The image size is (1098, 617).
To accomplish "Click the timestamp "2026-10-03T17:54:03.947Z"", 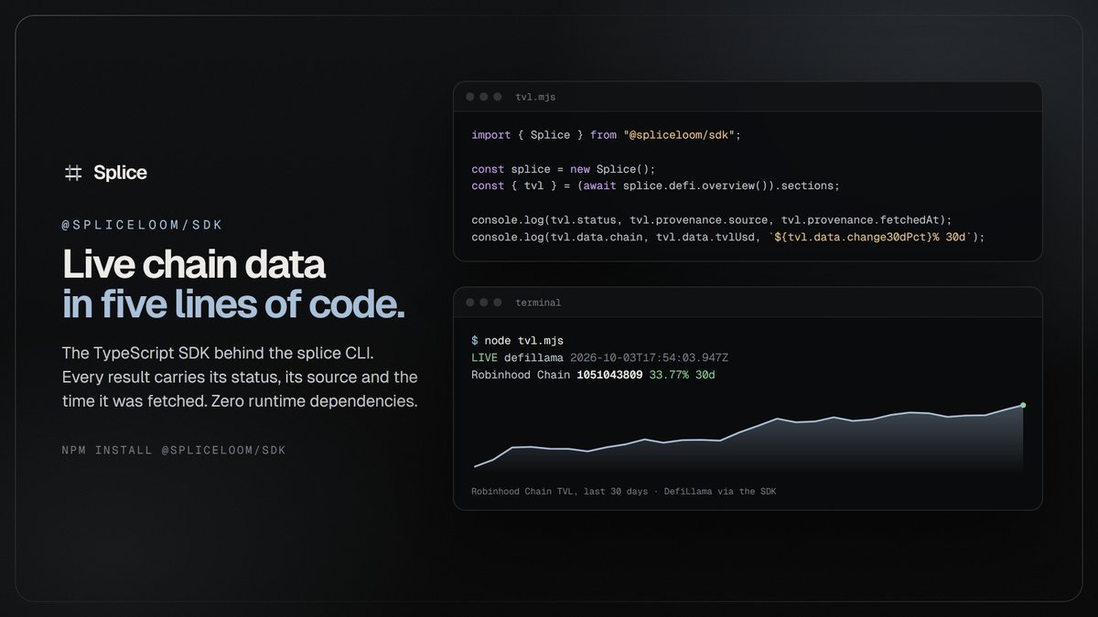I will [649, 357].
